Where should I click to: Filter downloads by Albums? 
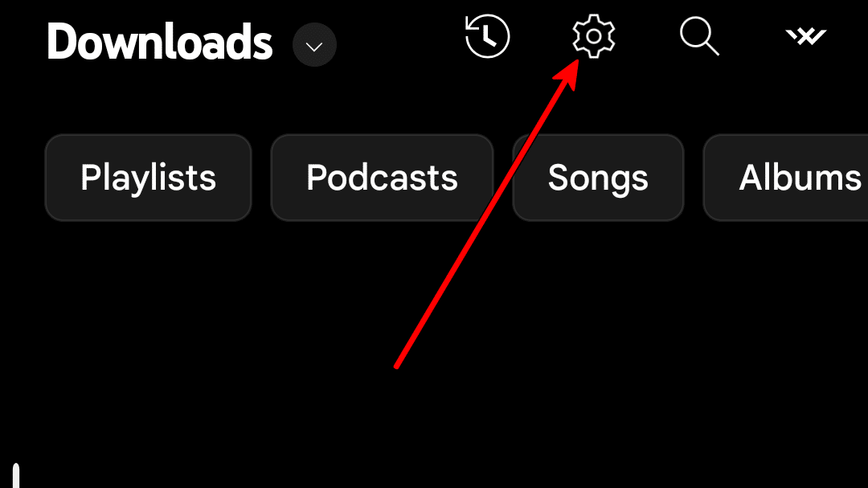point(786,178)
